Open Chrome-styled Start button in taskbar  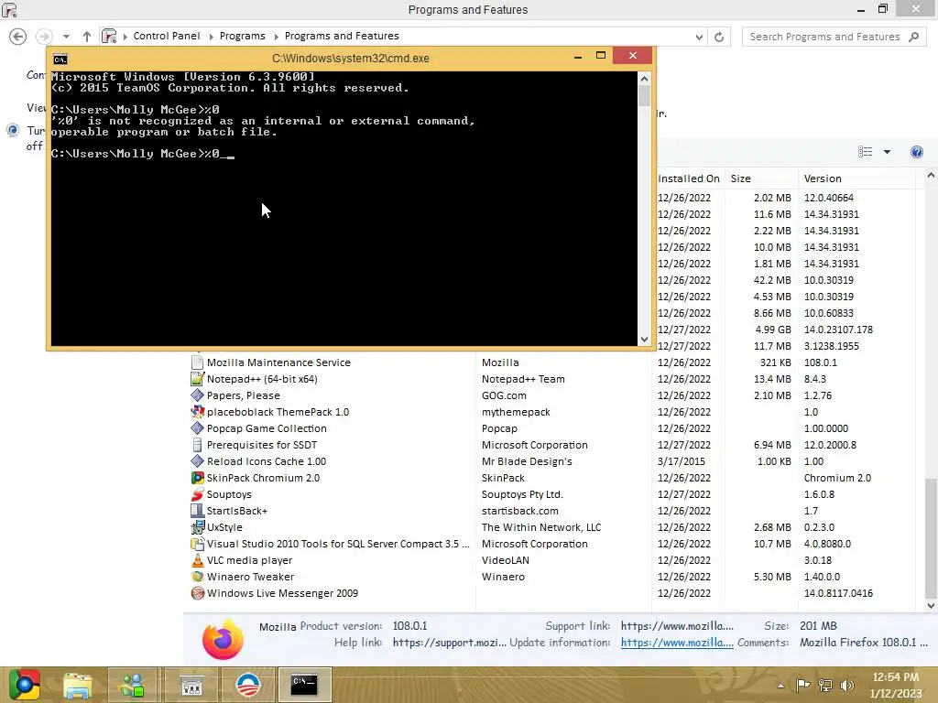click(25, 685)
